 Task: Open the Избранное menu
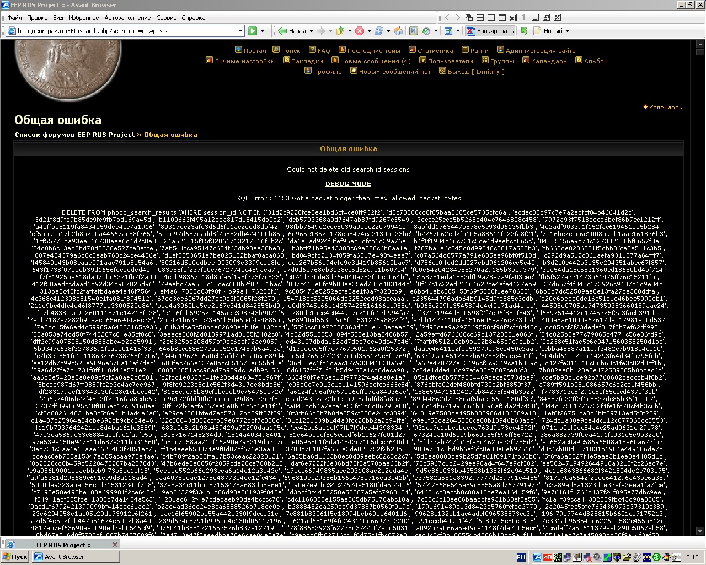pos(84,18)
